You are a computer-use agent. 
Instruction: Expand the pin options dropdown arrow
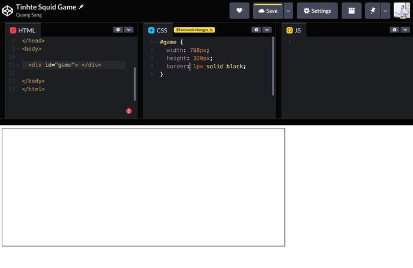(x=385, y=11)
